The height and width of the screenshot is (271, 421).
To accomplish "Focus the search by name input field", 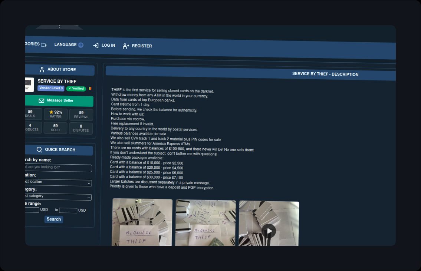I will click(59, 168).
